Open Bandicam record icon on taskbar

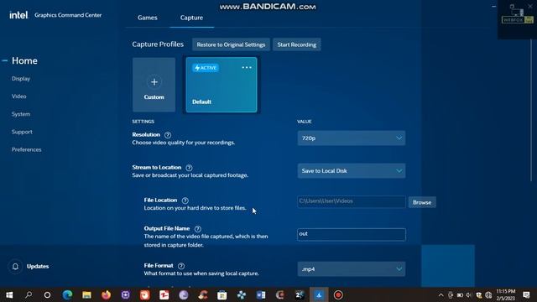click(338, 294)
